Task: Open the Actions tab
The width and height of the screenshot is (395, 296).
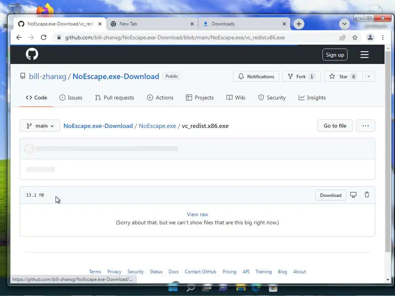Action: [160, 98]
